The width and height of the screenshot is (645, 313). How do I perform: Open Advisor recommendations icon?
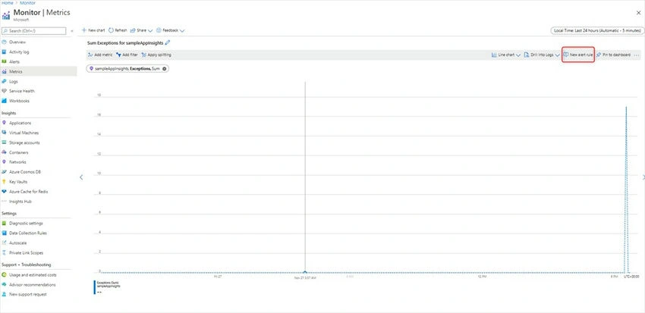[5, 285]
